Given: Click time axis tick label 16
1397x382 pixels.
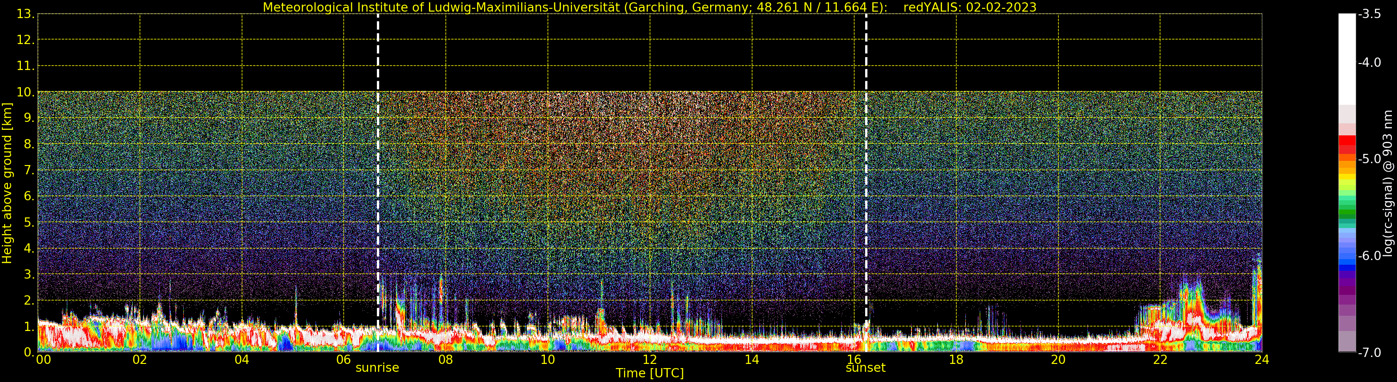Looking at the screenshot, I should click(854, 360).
